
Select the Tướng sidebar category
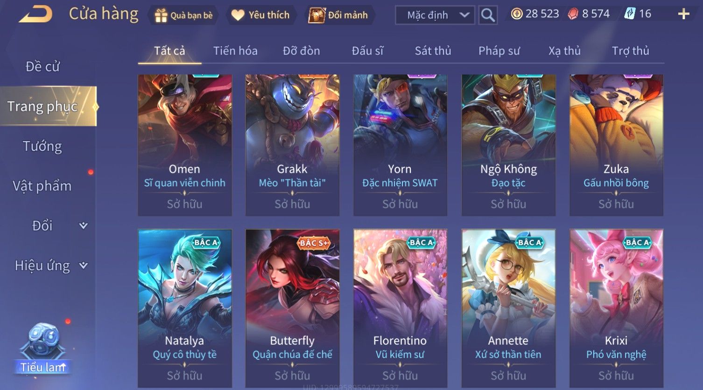point(42,146)
